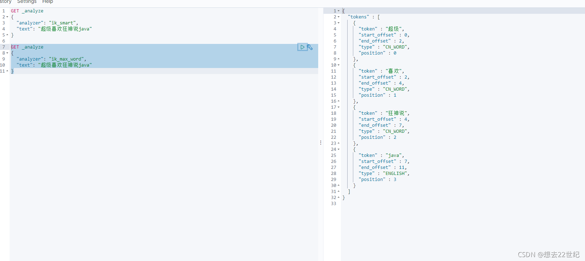Viewport: 585px width, 261px height.
Task: Run the selected ik_max_word request with the play icon
Action: click(302, 47)
